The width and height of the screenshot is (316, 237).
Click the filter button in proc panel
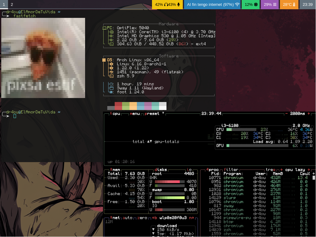[x=231, y=170]
